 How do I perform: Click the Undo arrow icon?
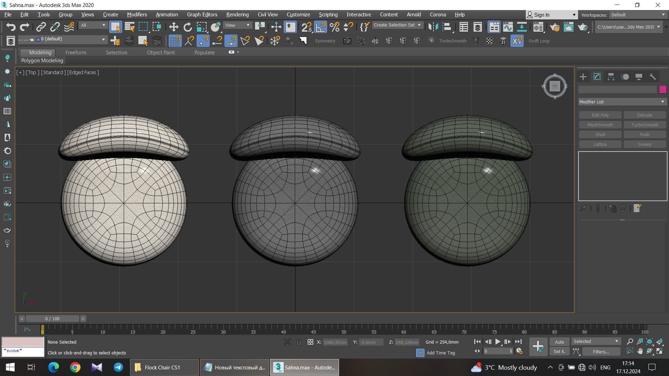point(10,27)
